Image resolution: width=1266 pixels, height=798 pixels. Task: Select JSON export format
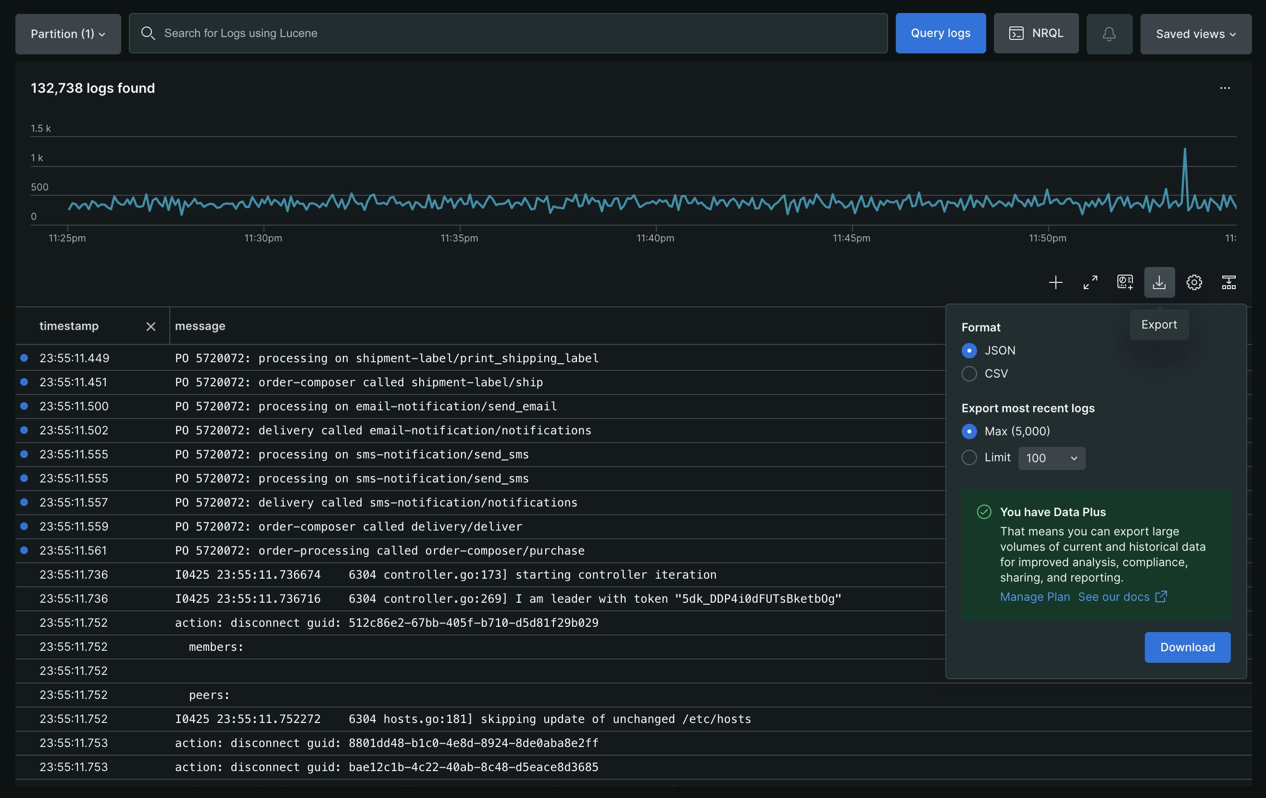969,350
